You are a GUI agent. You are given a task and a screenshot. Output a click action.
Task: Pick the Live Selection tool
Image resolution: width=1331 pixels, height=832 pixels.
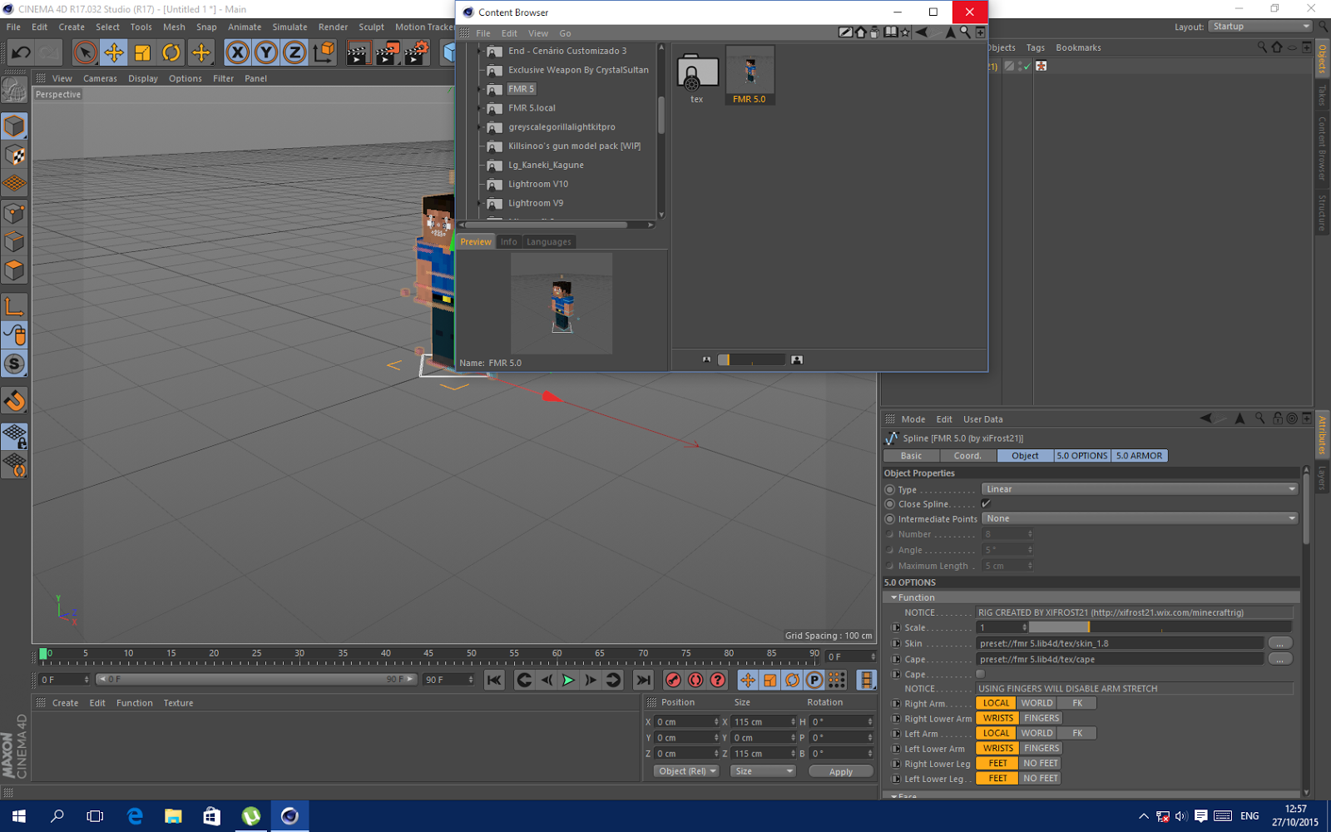pyautogui.click(x=85, y=53)
